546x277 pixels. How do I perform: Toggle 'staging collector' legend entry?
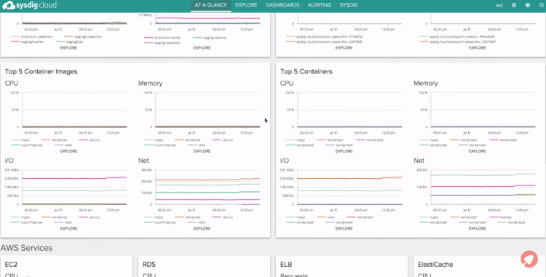(210, 38)
